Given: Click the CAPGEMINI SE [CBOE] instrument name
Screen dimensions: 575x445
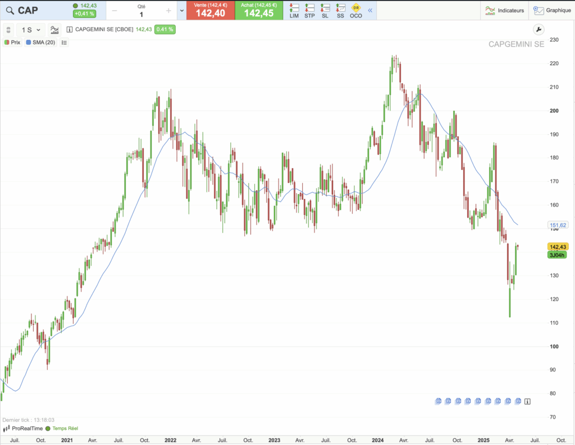Looking at the screenshot, I should 104,29.
